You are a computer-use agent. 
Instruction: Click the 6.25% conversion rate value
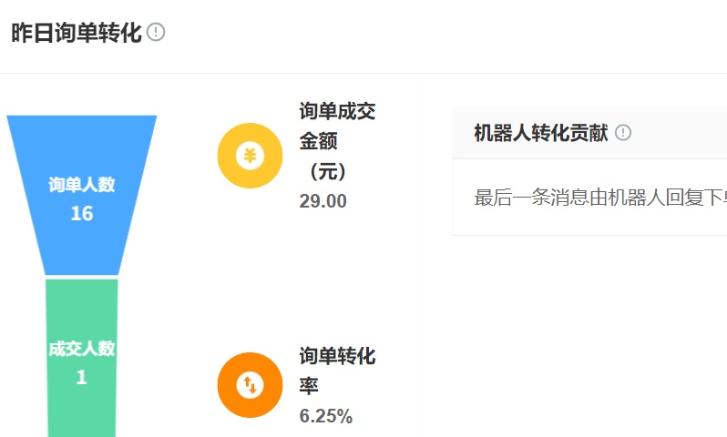[326, 416]
